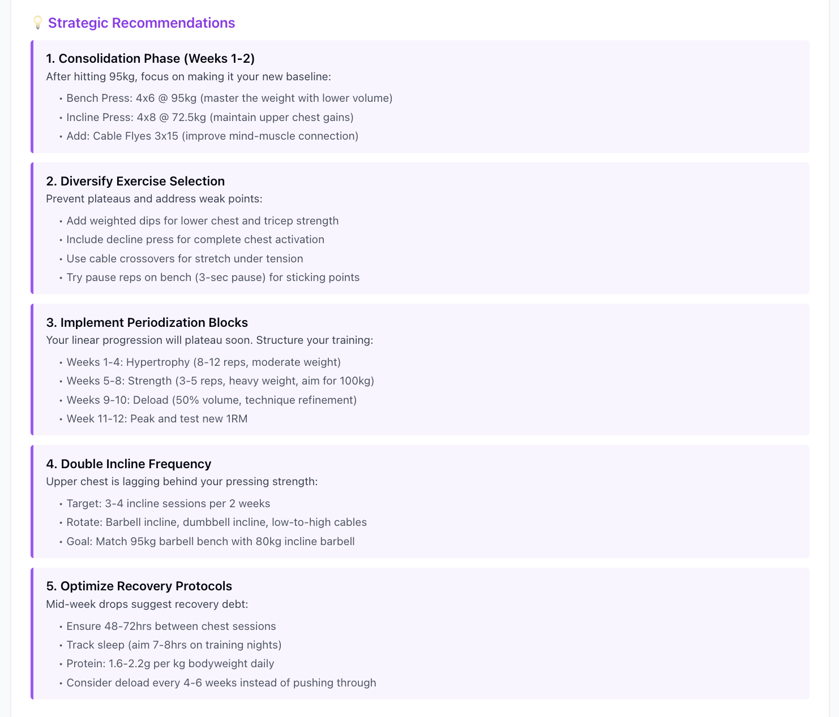This screenshot has height=717, width=839.
Task: Select the 3-4 incline sessions target bullet
Action: point(168,503)
